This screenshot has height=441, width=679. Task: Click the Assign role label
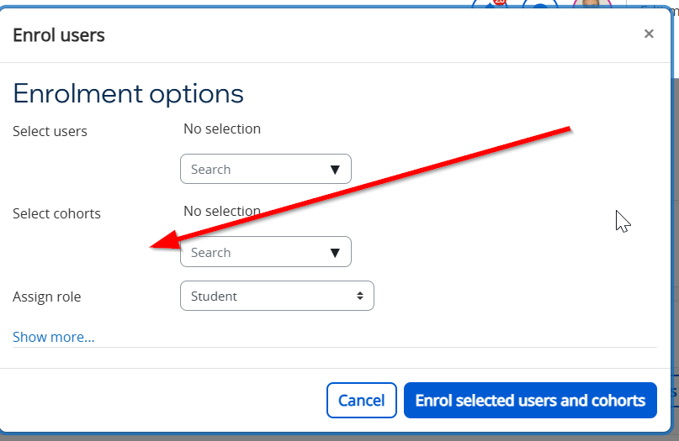(47, 297)
